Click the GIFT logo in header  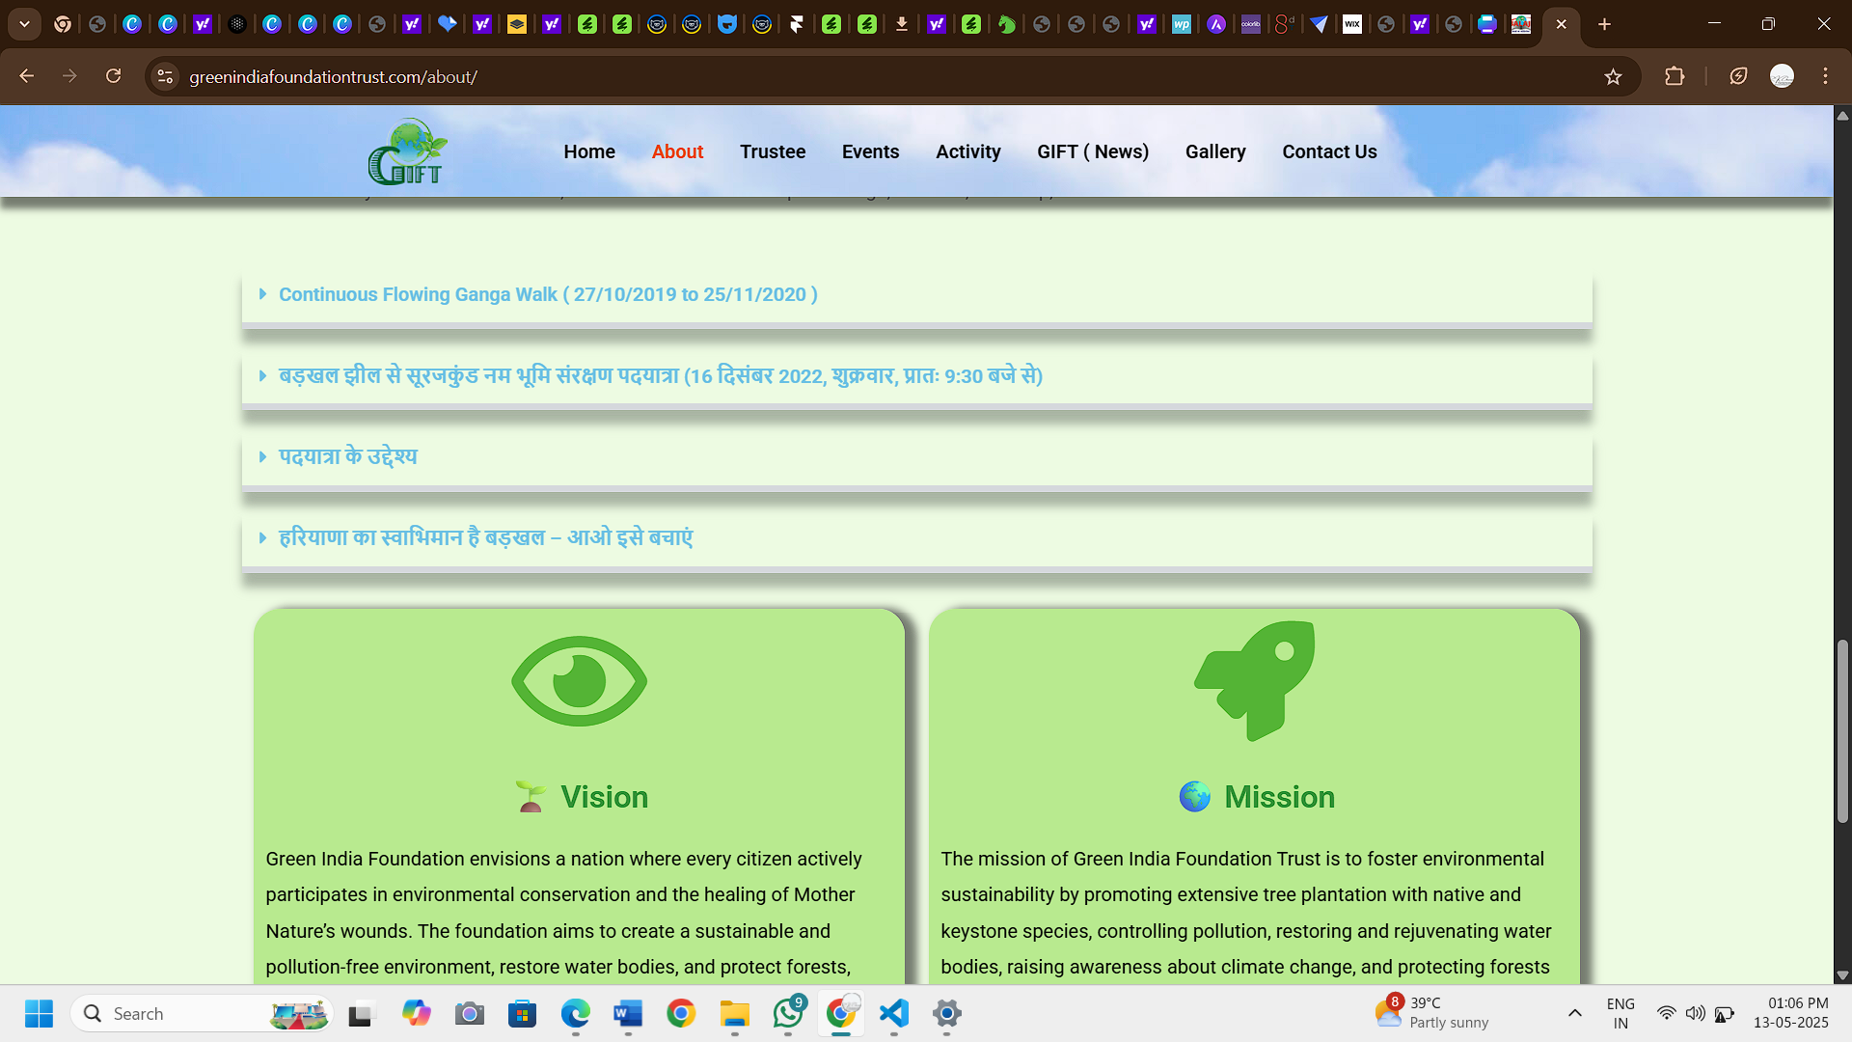406,152
